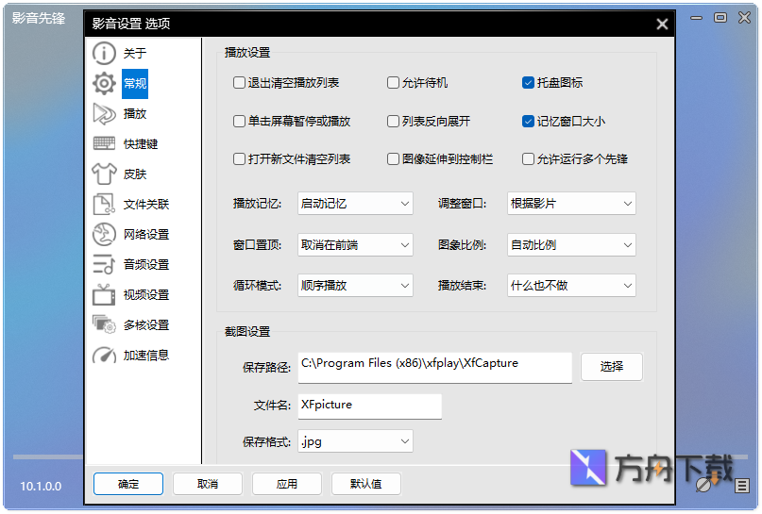Image resolution: width=762 pixels, height=514 pixels.
Task: Open the 皮肤 shirt icon
Action: pos(104,174)
